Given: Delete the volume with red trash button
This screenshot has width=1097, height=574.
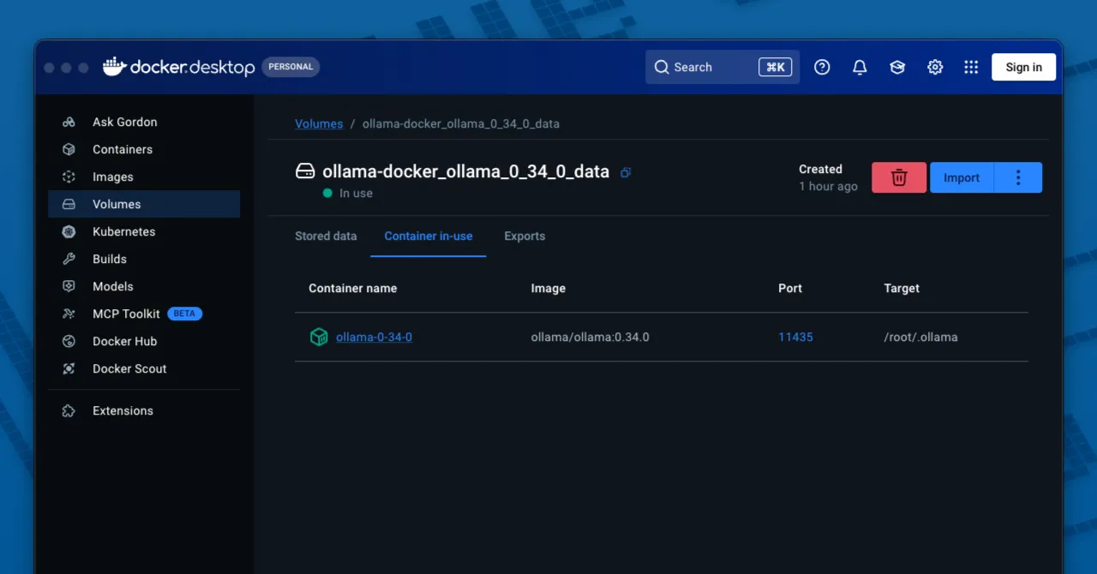Looking at the screenshot, I should click(x=899, y=177).
